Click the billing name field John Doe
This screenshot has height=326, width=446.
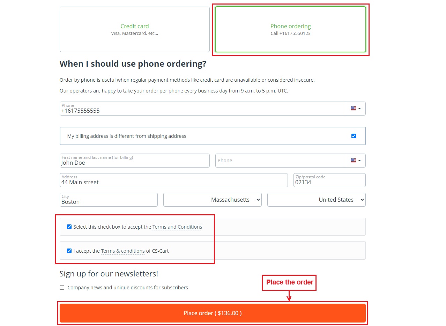[135, 161]
